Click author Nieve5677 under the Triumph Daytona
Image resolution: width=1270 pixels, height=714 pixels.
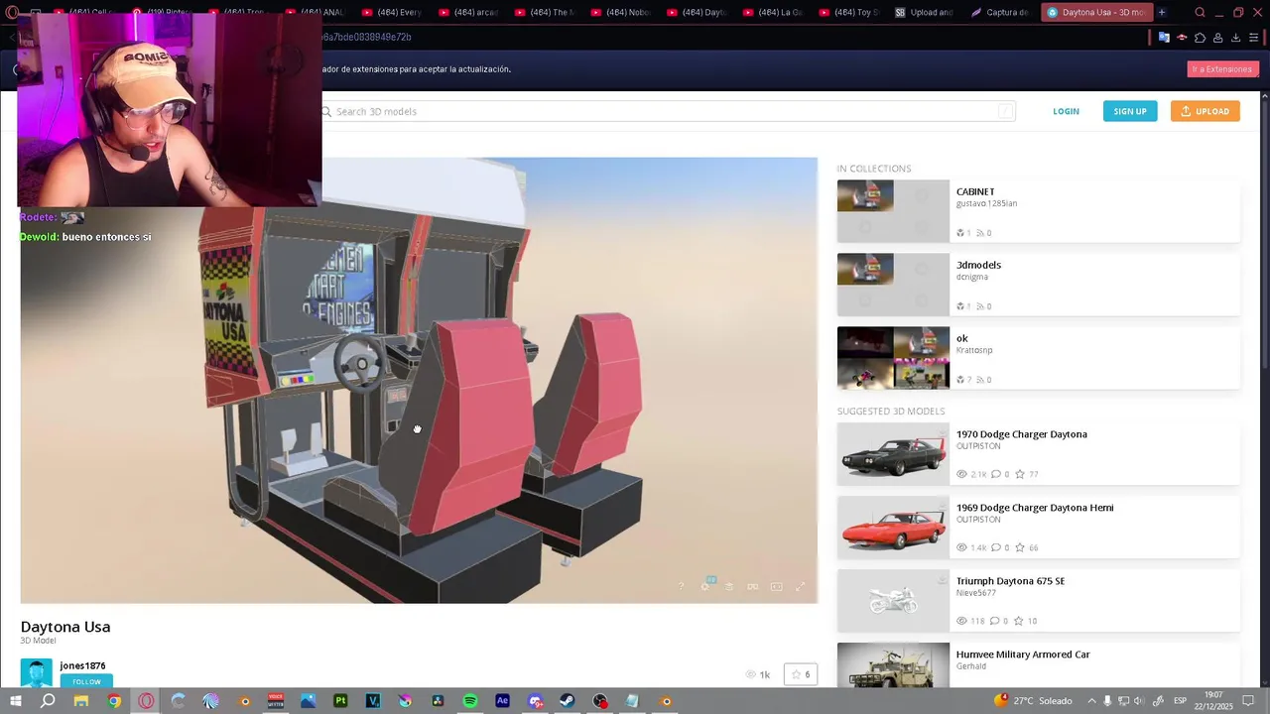pos(975,593)
